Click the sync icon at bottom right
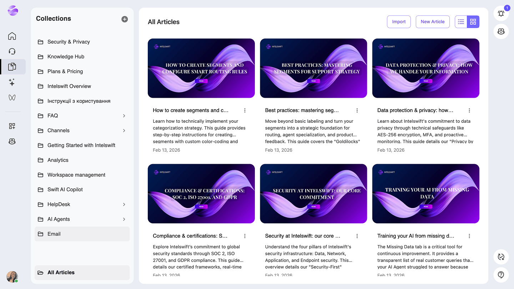514x289 pixels. 501,257
